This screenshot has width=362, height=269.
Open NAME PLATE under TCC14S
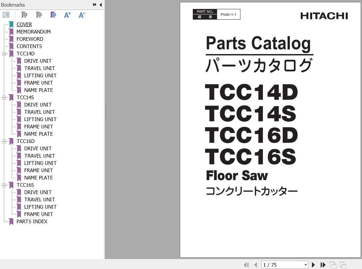pos(39,134)
